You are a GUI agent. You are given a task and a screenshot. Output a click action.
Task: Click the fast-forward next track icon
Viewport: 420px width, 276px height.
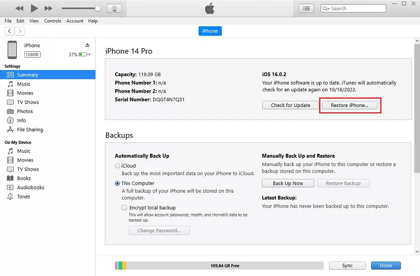click(48, 8)
